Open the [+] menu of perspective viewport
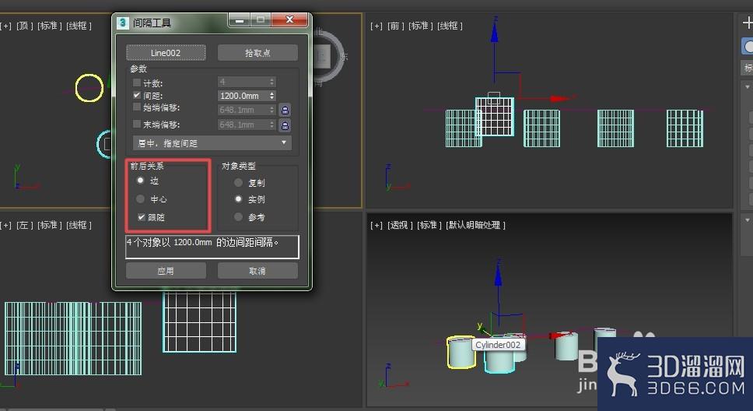Screen dimensions: 753x411 coord(376,224)
